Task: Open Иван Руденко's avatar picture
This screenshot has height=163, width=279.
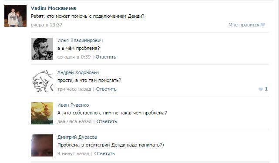Action: coord(42,113)
